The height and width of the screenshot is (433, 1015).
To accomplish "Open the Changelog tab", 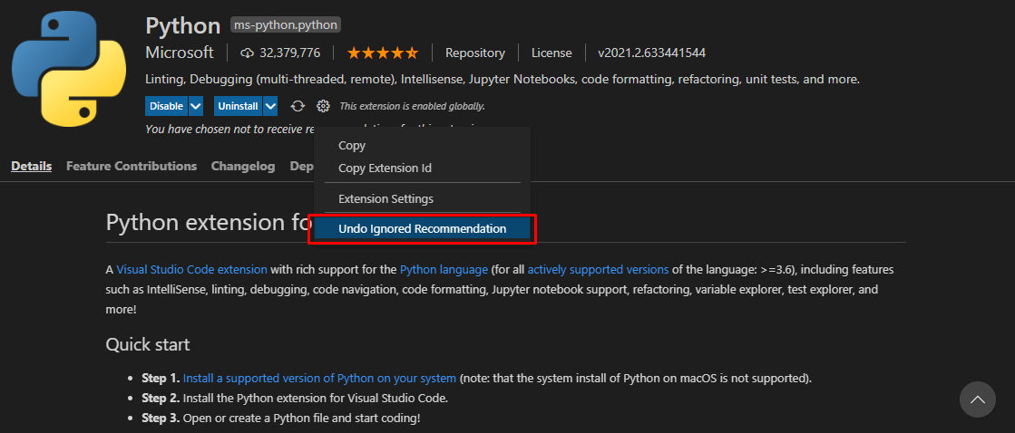I will click(243, 166).
